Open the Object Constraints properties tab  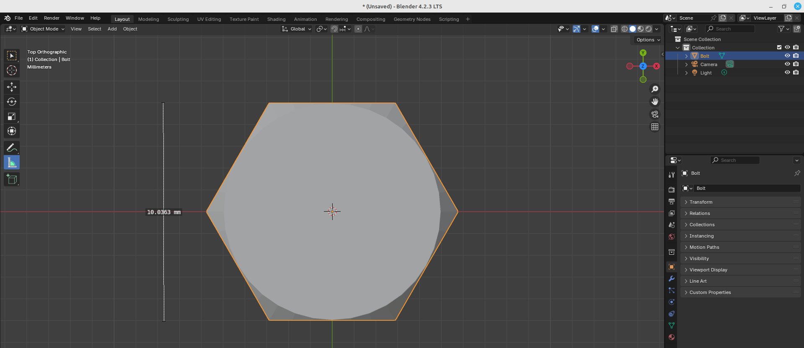pyautogui.click(x=672, y=314)
